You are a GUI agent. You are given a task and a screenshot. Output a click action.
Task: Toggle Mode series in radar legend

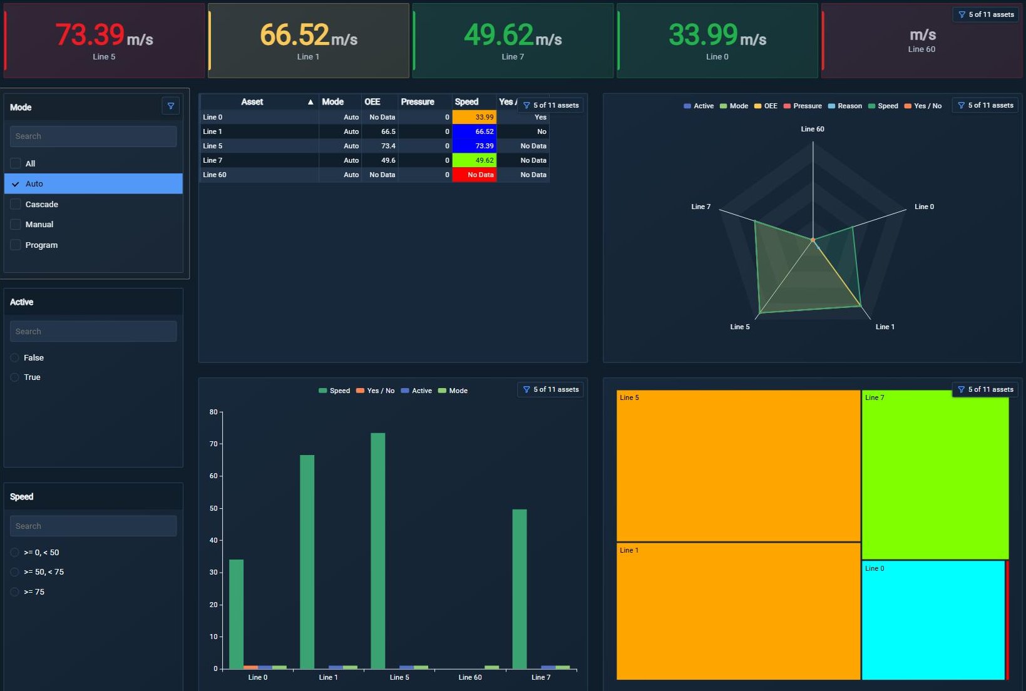point(734,106)
